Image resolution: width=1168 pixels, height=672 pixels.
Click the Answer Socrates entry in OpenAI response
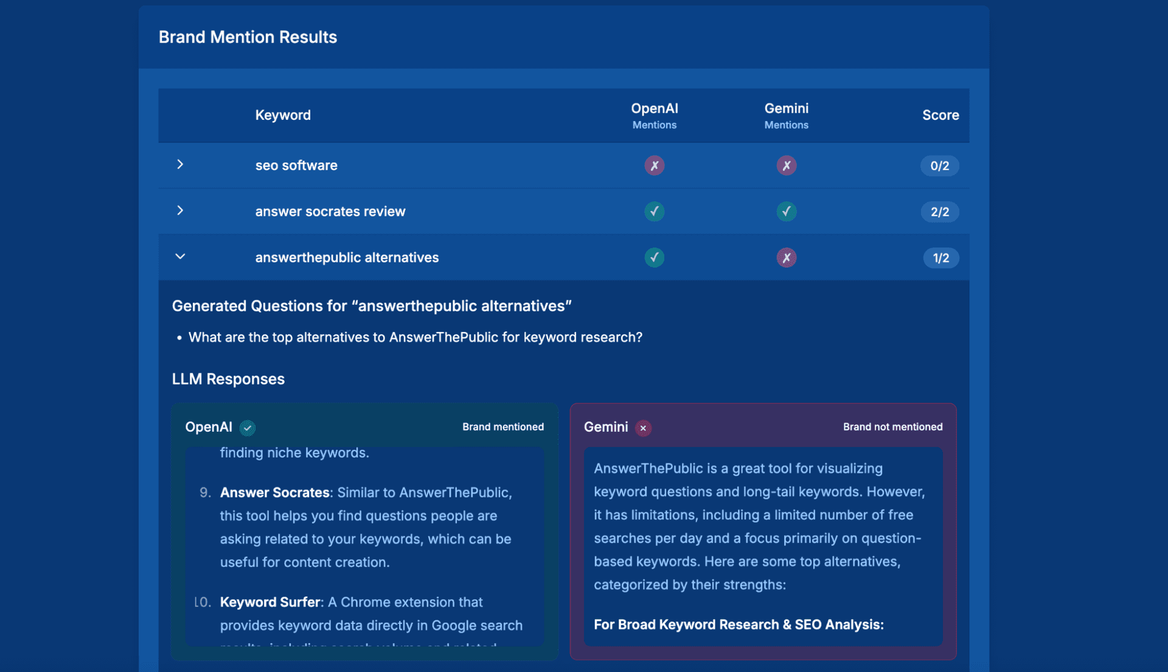point(274,493)
